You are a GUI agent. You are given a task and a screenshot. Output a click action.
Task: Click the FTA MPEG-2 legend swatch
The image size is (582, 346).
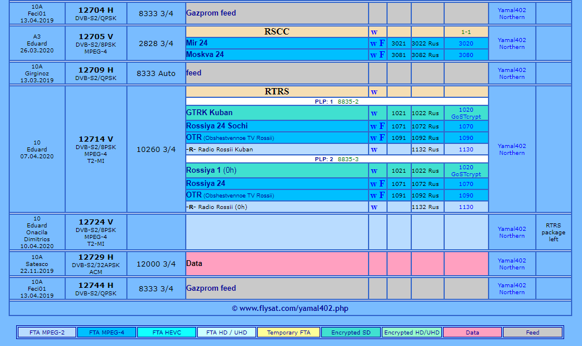47,332
